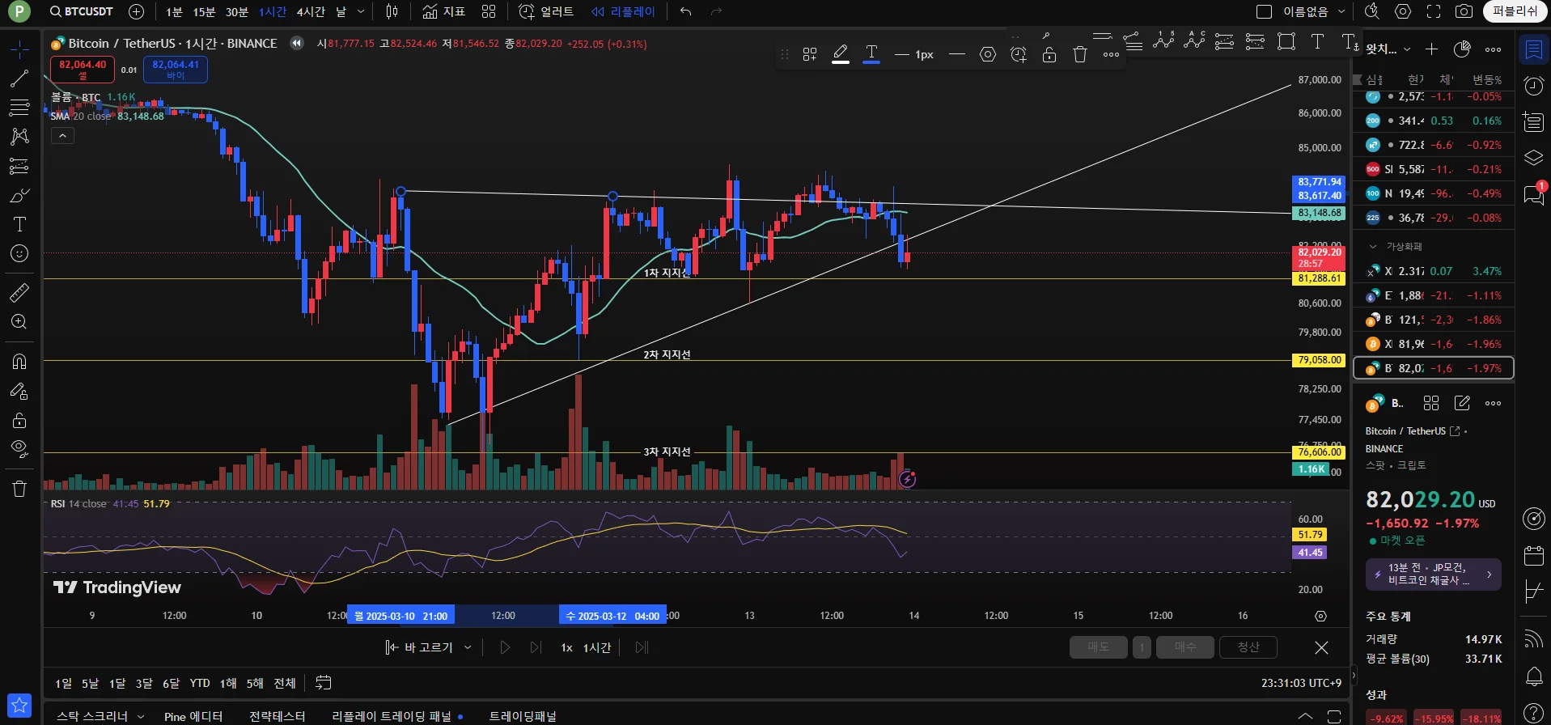Open the emoji icons tool
This screenshot has width=1551, height=725.
pos(19,253)
